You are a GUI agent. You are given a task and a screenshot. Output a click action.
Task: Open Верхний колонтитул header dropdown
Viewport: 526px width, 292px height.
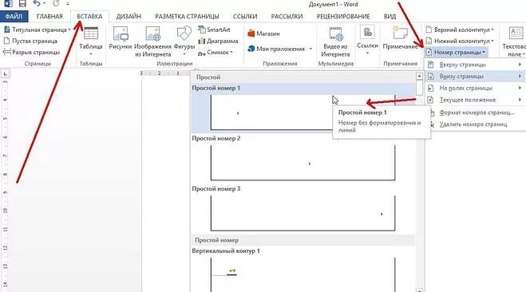460,30
